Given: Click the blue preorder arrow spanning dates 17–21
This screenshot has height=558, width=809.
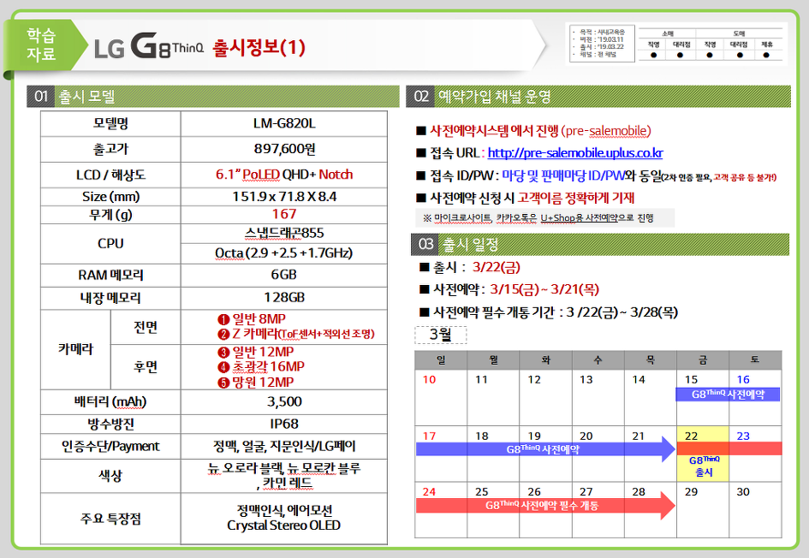Looking at the screenshot, I should click(544, 449).
